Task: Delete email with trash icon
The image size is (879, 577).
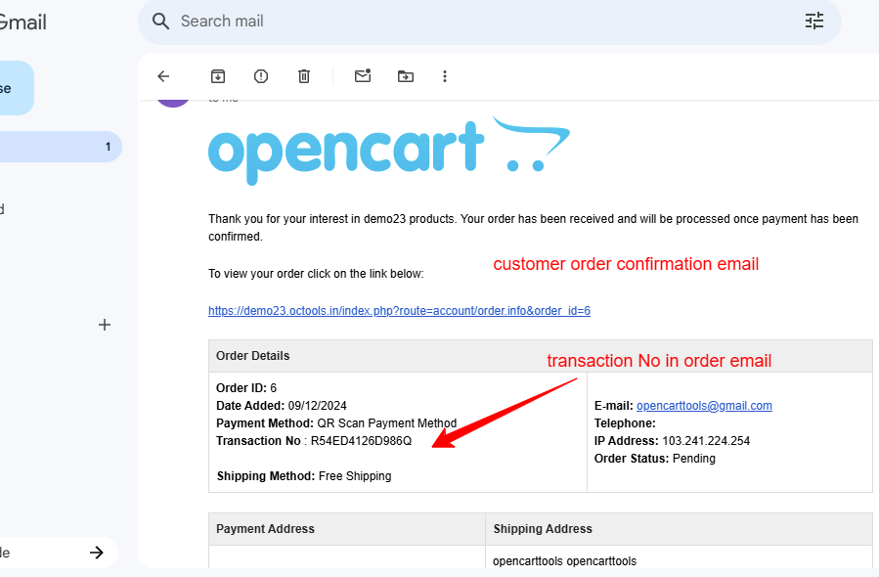Action: (304, 76)
